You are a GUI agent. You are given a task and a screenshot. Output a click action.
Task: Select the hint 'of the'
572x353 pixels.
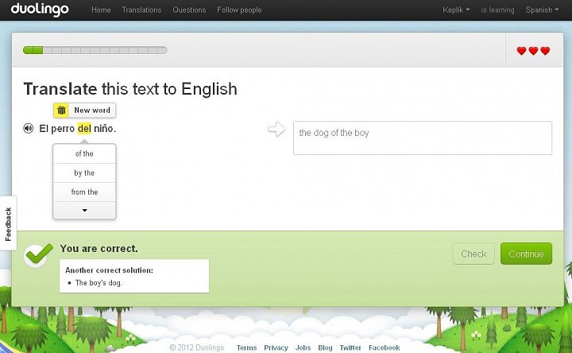tap(84, 153)
